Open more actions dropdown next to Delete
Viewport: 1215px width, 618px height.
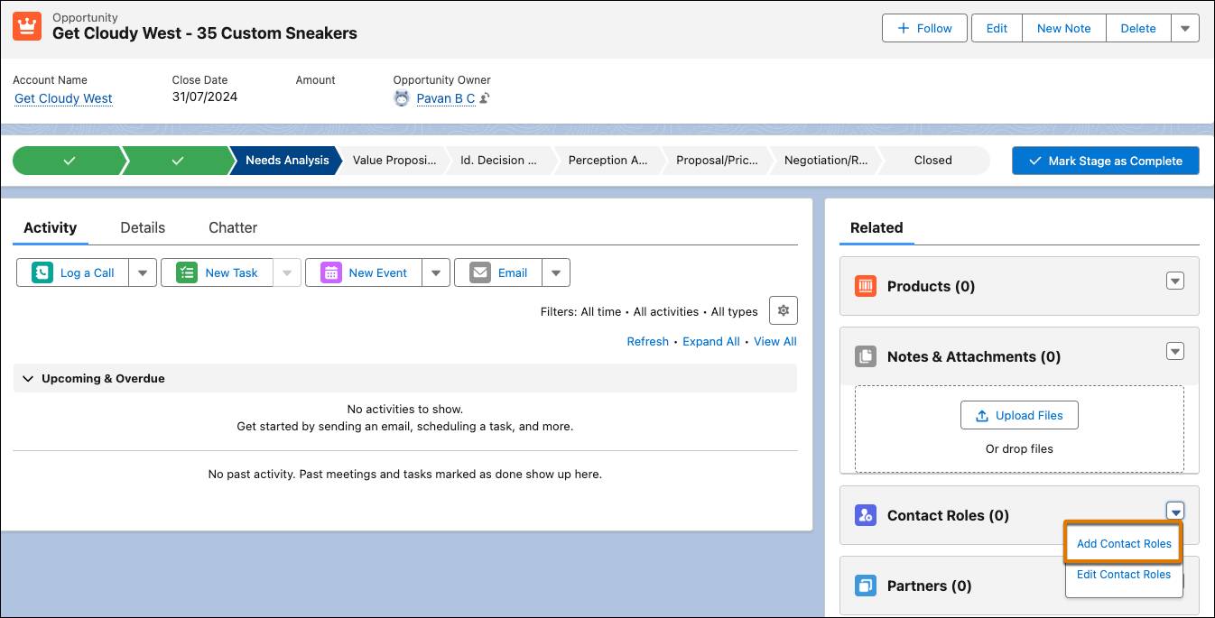pyautogui.click(x=1185, y=28)
